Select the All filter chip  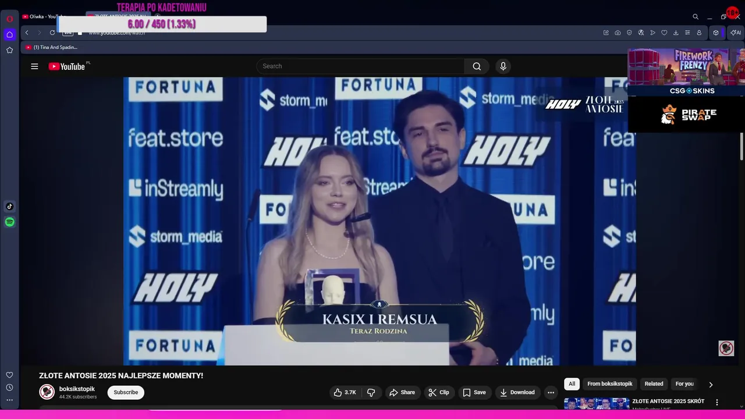[572, 384]
